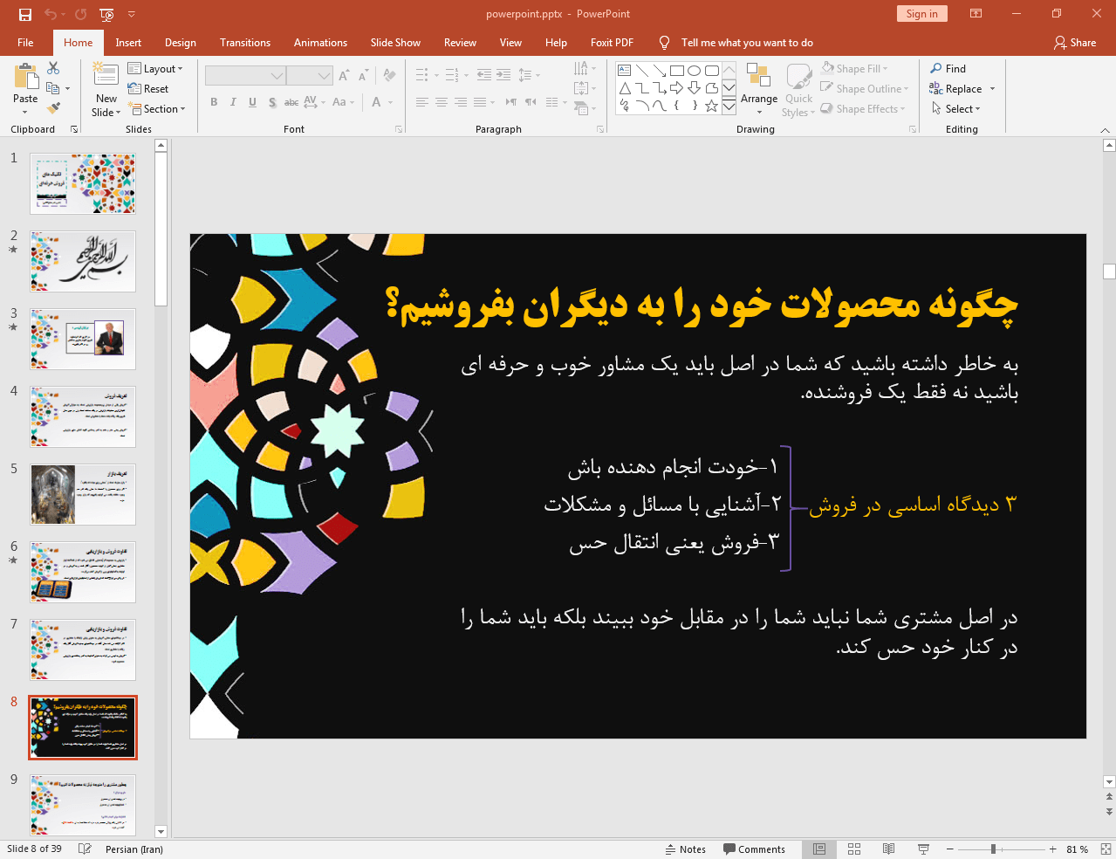Viewport: 1116px width, 859px height.
Task: Open the Transitions tab
Action: 245,43
